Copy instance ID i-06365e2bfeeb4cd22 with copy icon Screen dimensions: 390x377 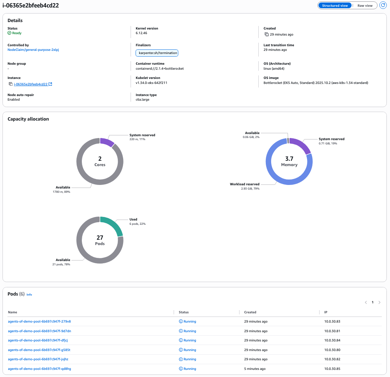(x=10, y=84)
